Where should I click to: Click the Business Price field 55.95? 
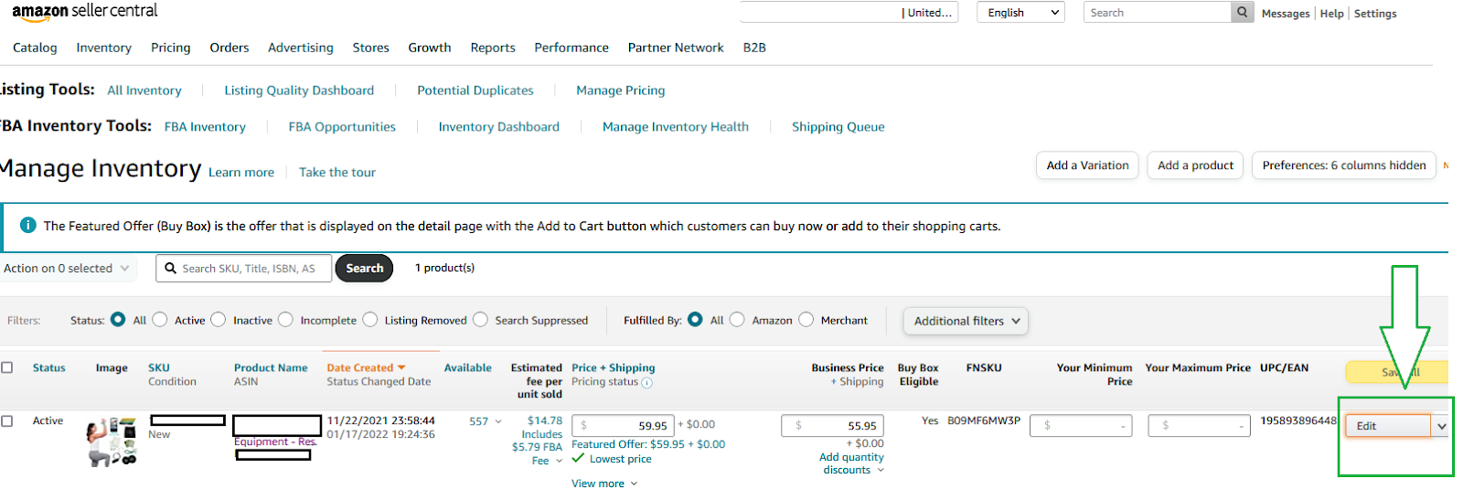pos(832,425)
